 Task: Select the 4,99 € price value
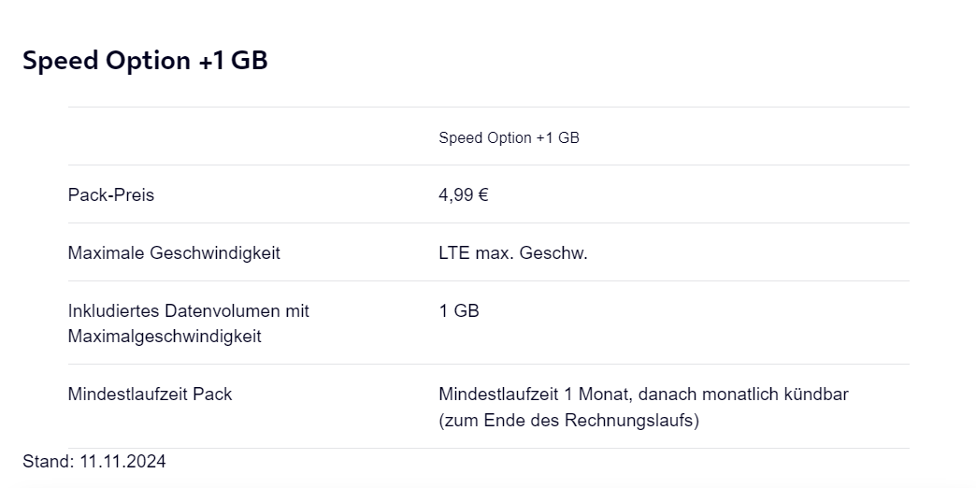pos(463,194)
